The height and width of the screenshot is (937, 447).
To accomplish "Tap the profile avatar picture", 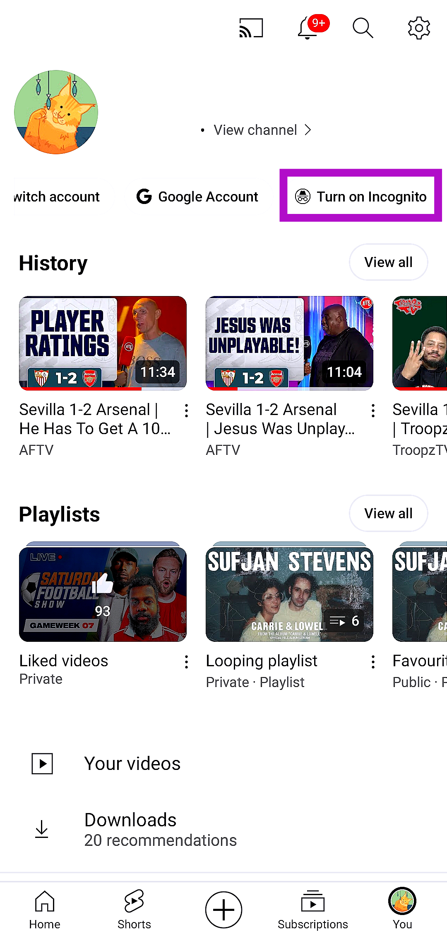I will [x=56, y=112].
